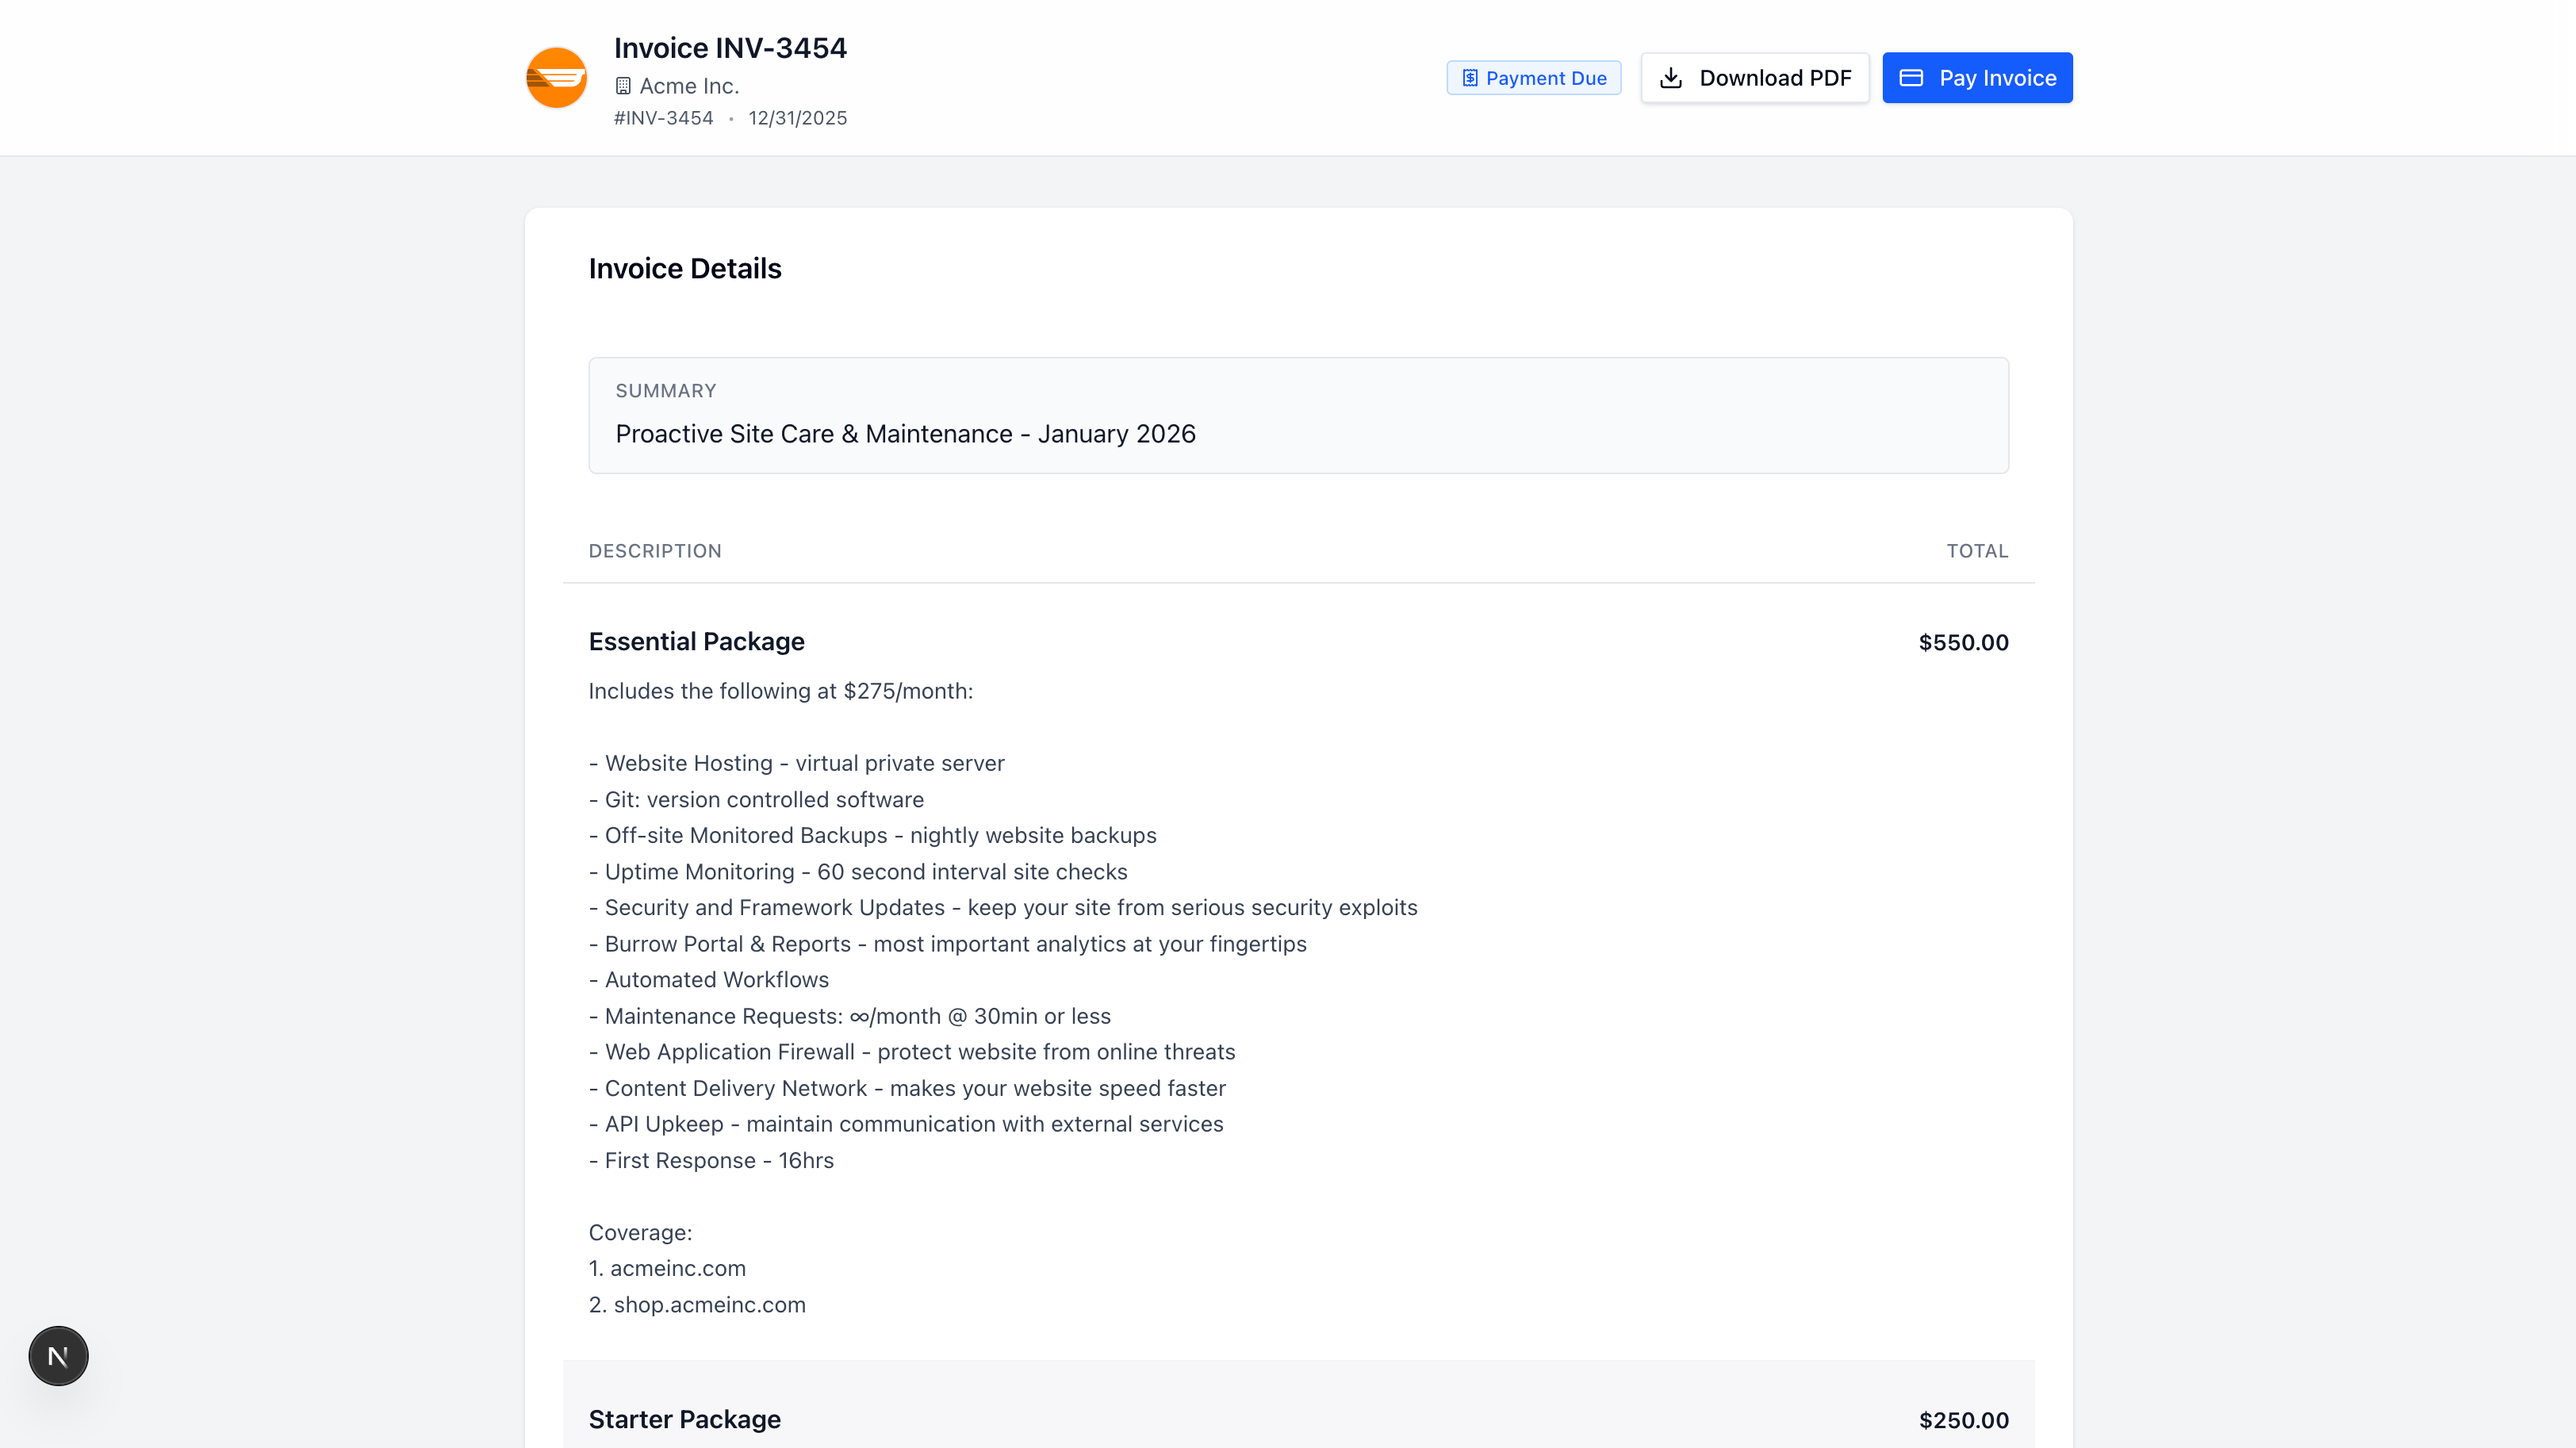
Task: Click the API Upkeep line
Action: 906,1124
